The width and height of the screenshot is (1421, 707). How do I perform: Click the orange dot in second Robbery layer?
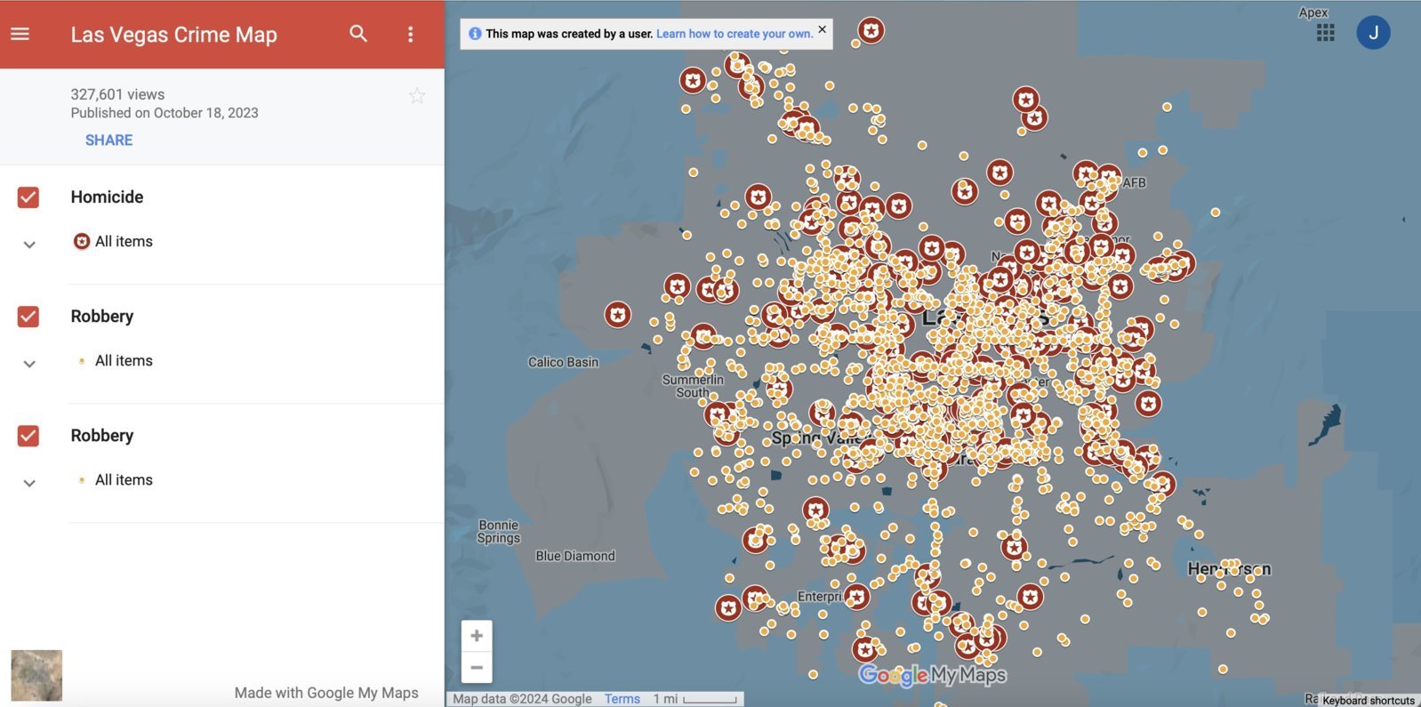coord(82,480)
